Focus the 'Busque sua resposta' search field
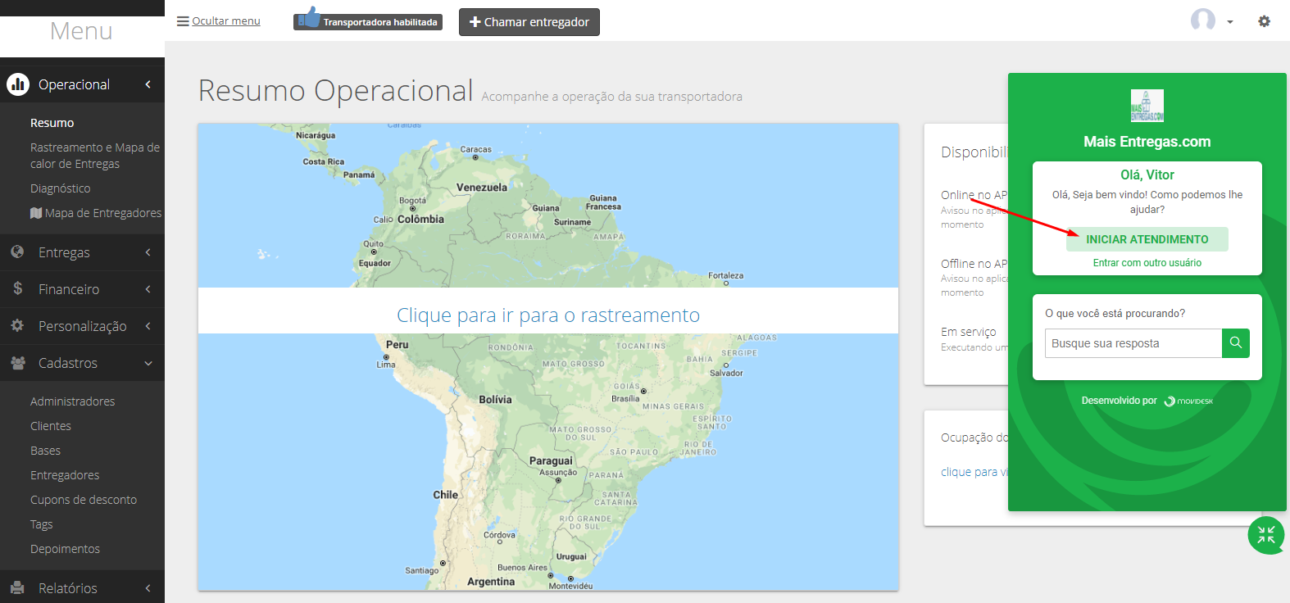The height and width of the screenshot is (603, 1290). click(1133, 343)
